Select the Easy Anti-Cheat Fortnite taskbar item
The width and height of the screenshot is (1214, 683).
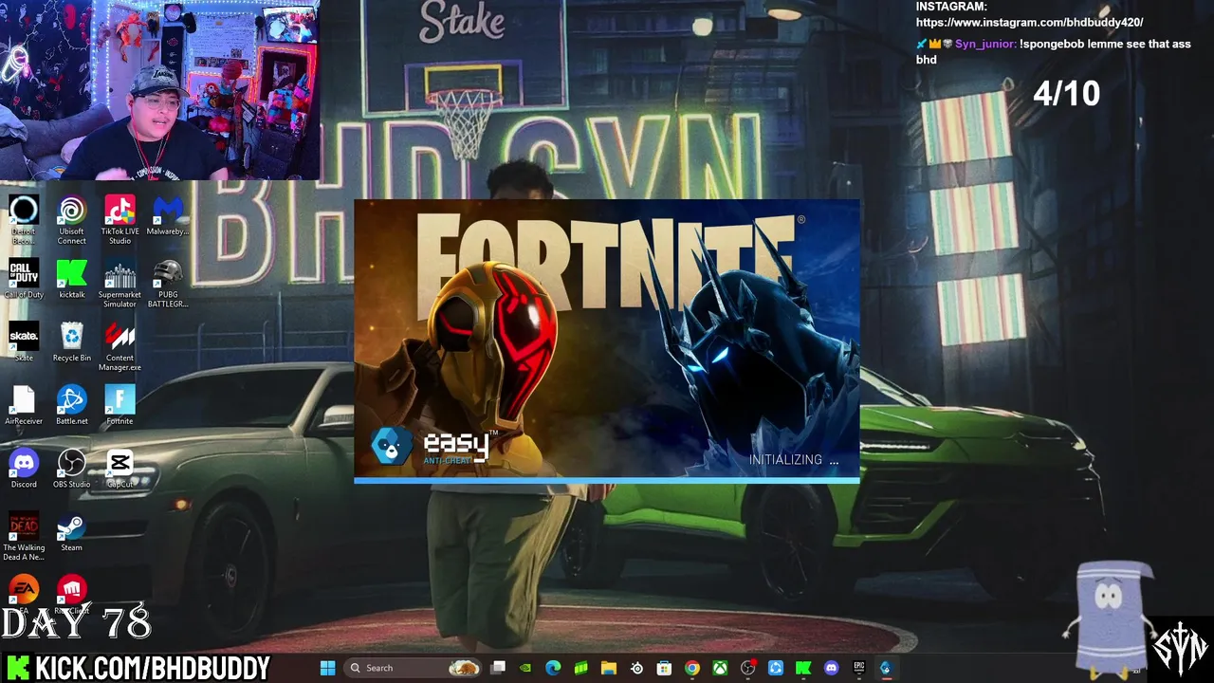click(x=887, y=668)
